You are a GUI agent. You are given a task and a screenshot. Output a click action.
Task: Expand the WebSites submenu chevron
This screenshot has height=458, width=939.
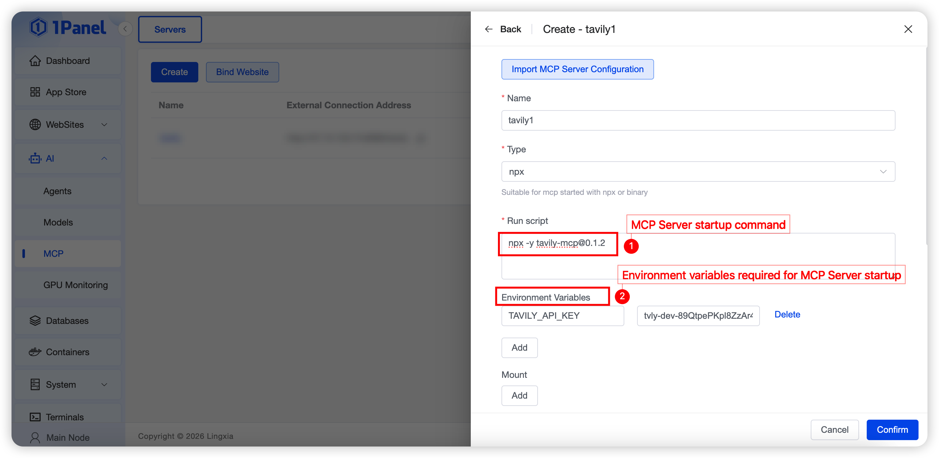104,125
